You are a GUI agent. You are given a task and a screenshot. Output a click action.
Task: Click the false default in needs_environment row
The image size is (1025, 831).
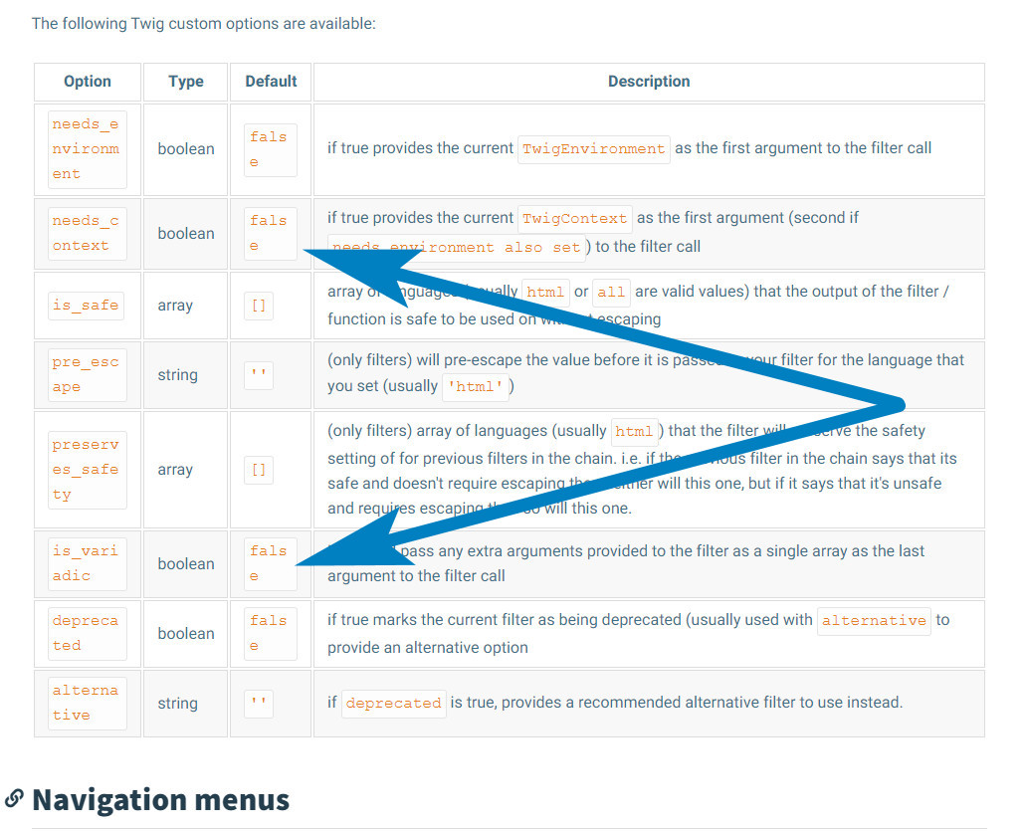point(270,149)
